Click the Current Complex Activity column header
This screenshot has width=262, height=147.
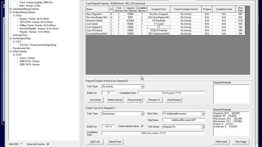coord(186,9)
